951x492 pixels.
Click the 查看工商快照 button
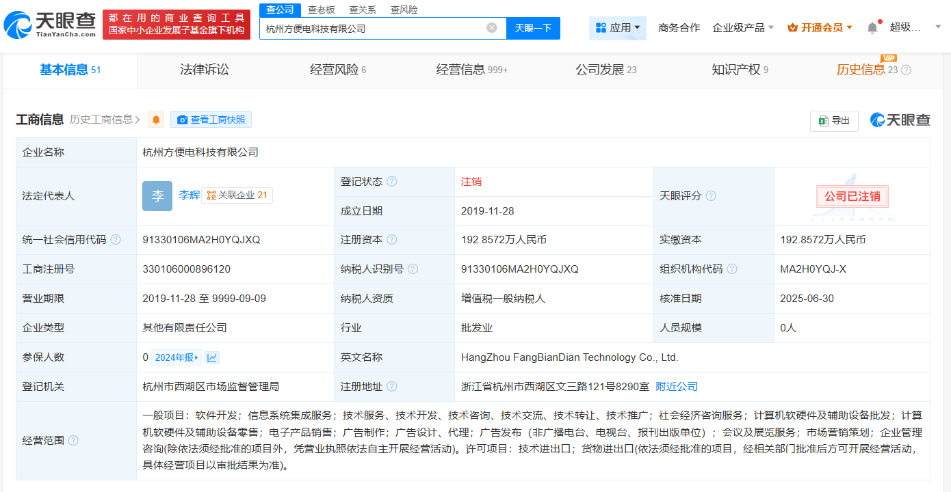211,120
